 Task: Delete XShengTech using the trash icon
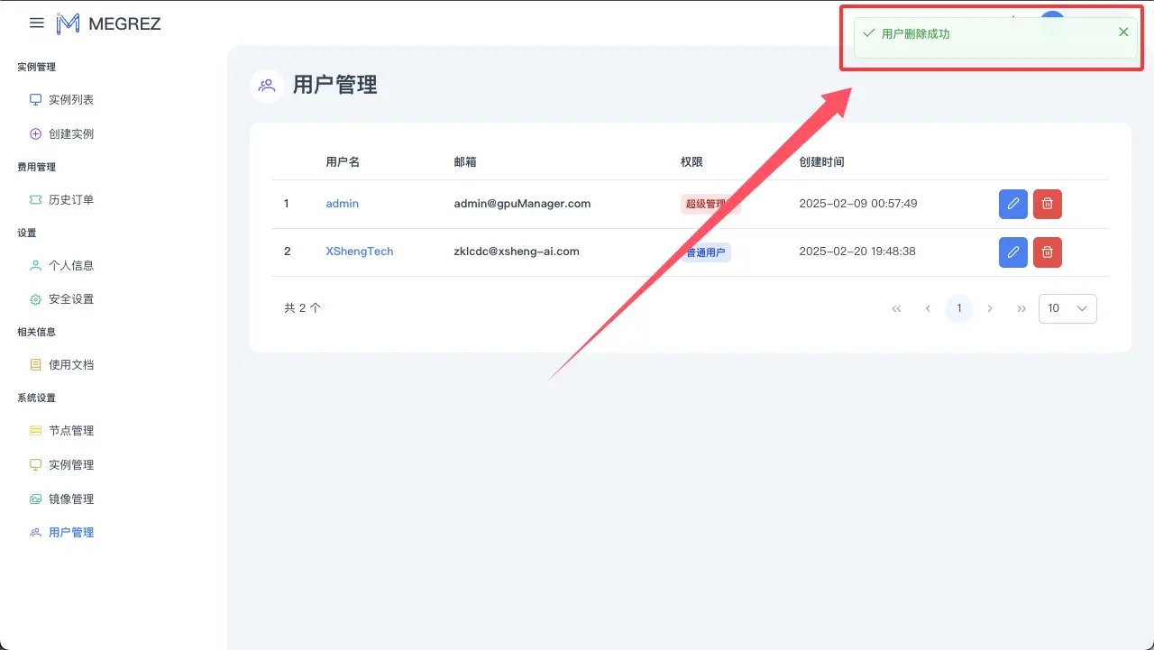click(1047, 252)
